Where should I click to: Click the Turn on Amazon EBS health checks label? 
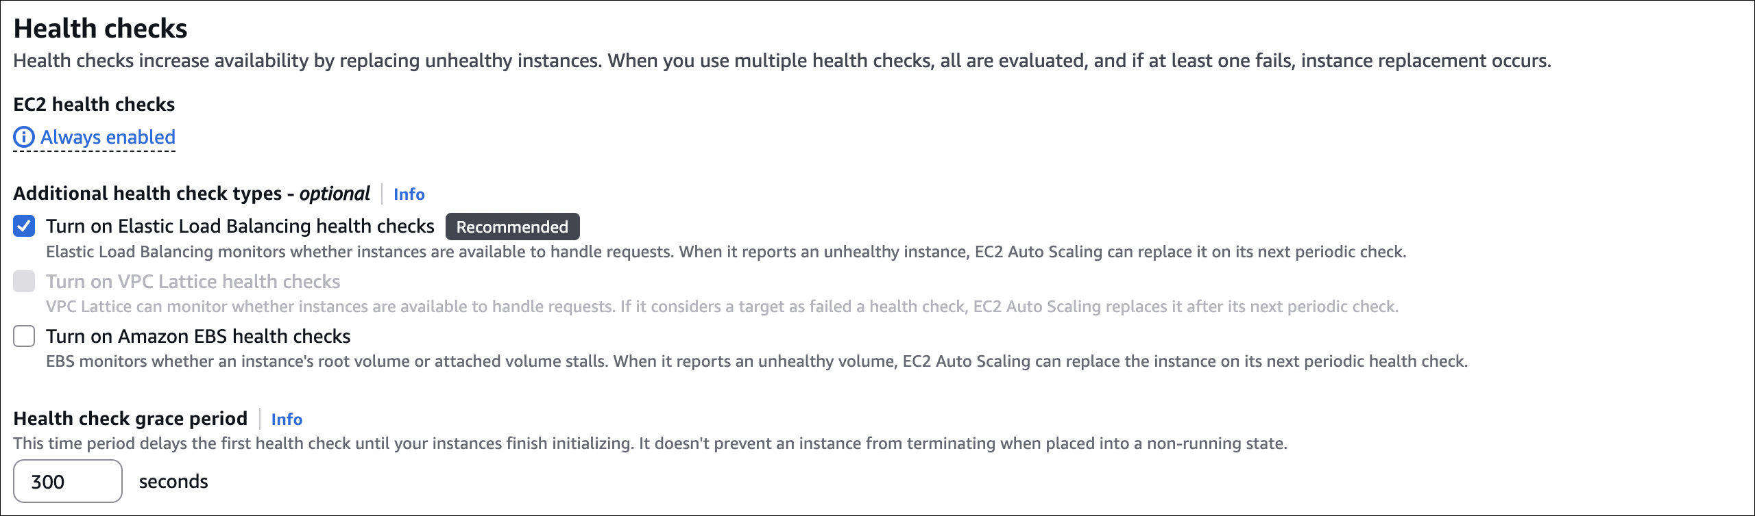tap(198, 336)
